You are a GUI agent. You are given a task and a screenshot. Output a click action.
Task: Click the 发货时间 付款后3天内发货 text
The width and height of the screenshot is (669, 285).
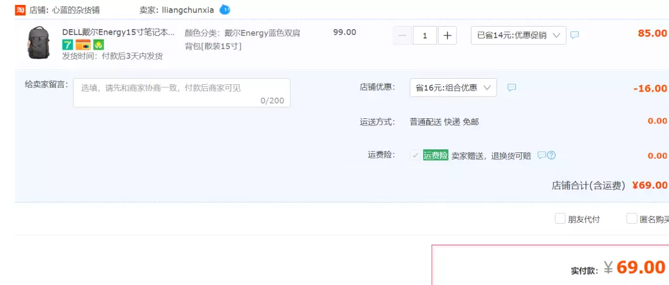(112, 56)
